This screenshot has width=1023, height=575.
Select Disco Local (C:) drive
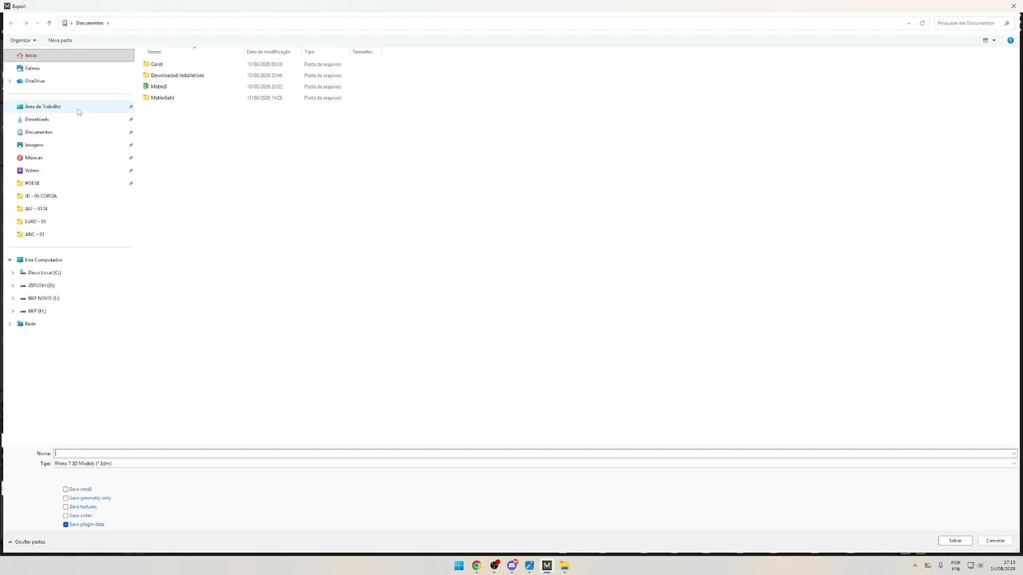(x=44, y=272)
